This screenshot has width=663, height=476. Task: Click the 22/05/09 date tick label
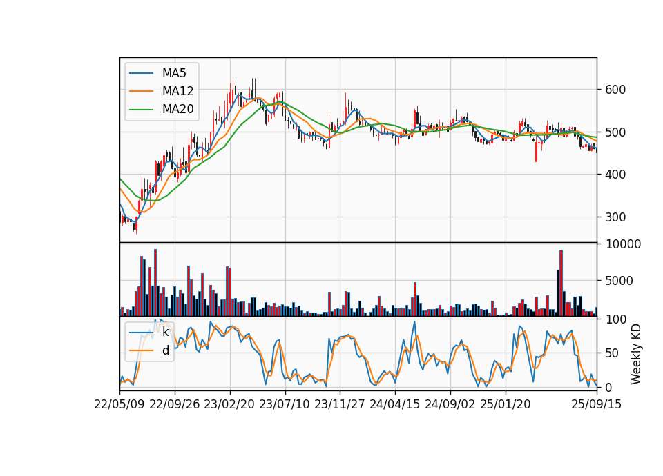click(119, 404)
